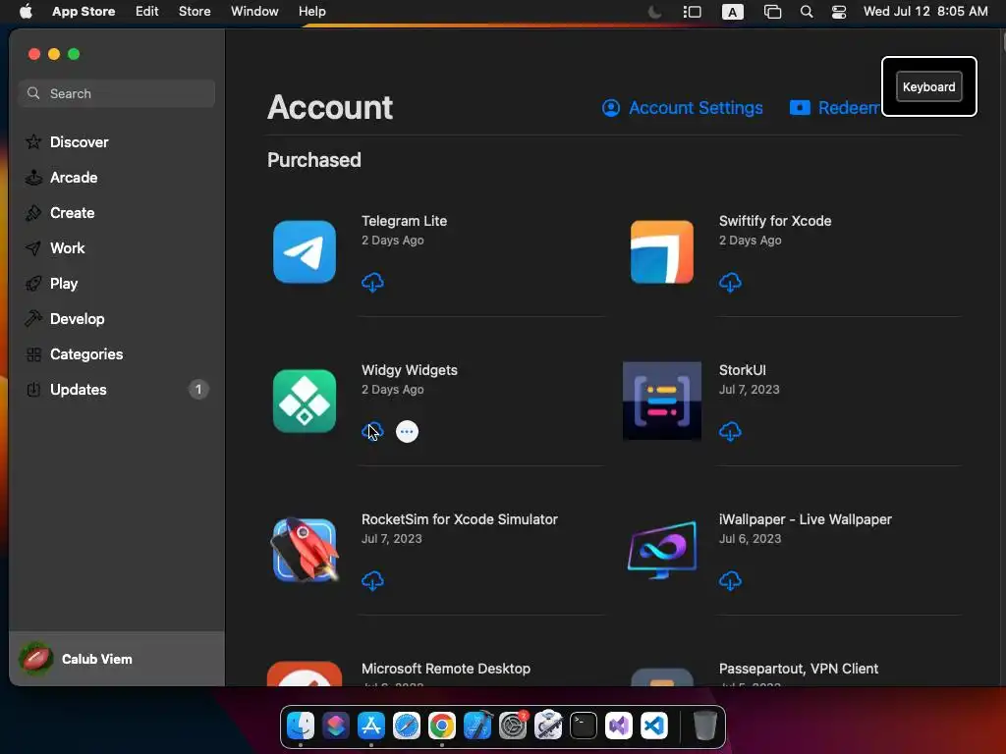Download Telegram Lite via its cloud icon

coord(372,282)
